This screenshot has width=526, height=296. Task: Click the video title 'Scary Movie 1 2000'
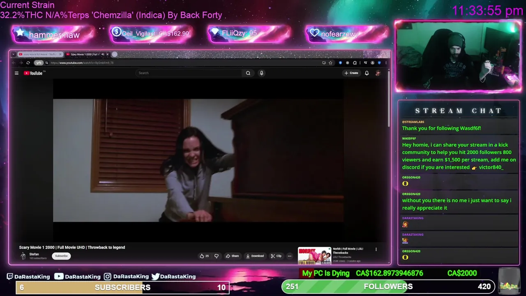(72, 247)
